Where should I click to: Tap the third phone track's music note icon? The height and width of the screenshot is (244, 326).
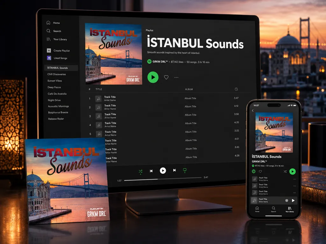pyautogui.click(x=255, y=193)
